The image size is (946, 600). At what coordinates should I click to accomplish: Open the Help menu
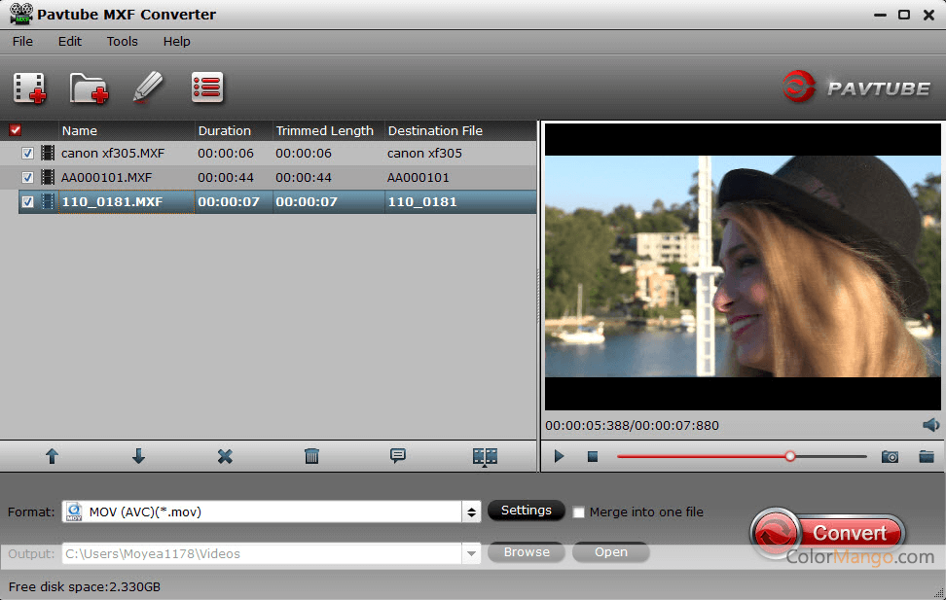[177, 41]
